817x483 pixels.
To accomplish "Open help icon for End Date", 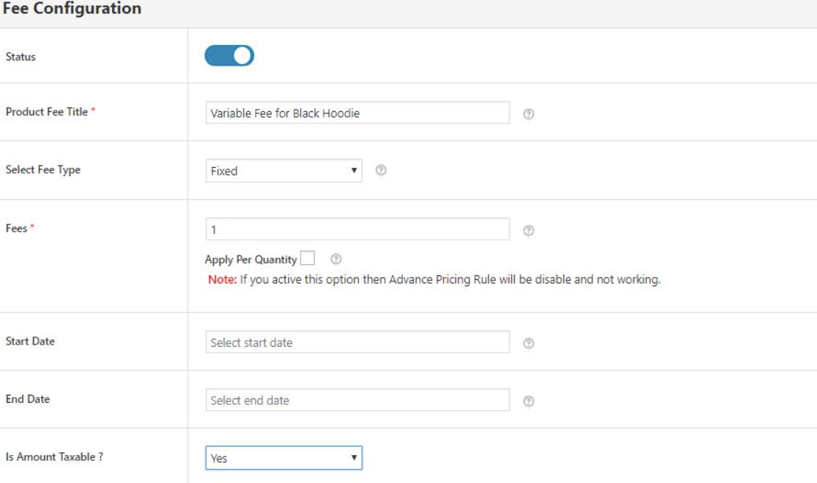I will 528,401.
